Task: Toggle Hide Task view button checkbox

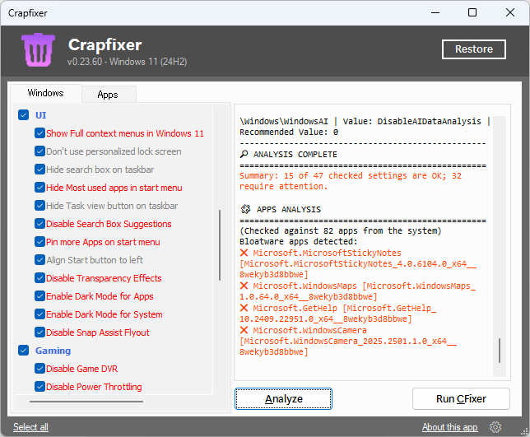Action: 40,206
